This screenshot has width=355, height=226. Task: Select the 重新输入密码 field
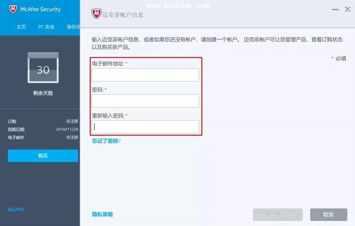click(x=145, y=127)
